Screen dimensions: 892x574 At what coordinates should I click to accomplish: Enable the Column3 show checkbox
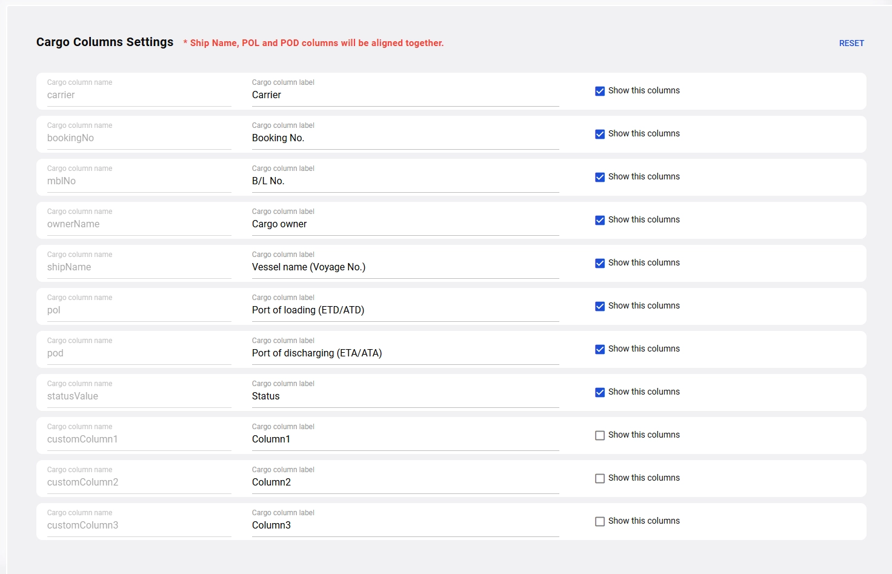(x=600, y=521)
